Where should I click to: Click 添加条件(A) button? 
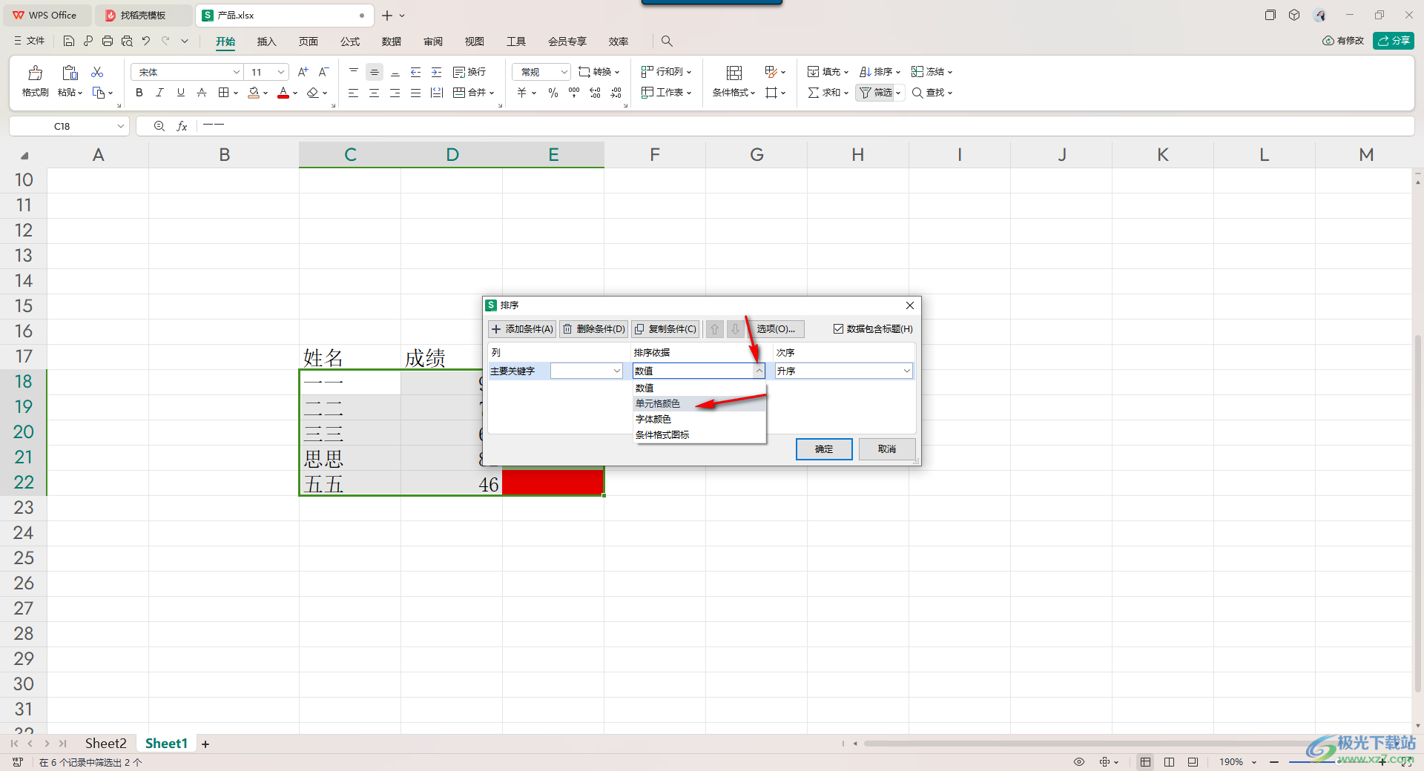[x=522, y=328]
